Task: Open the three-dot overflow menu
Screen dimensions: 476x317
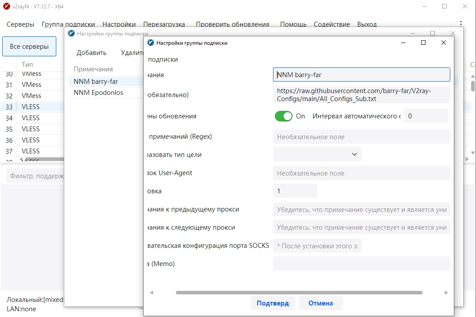Action: click(x=461, y=23)
